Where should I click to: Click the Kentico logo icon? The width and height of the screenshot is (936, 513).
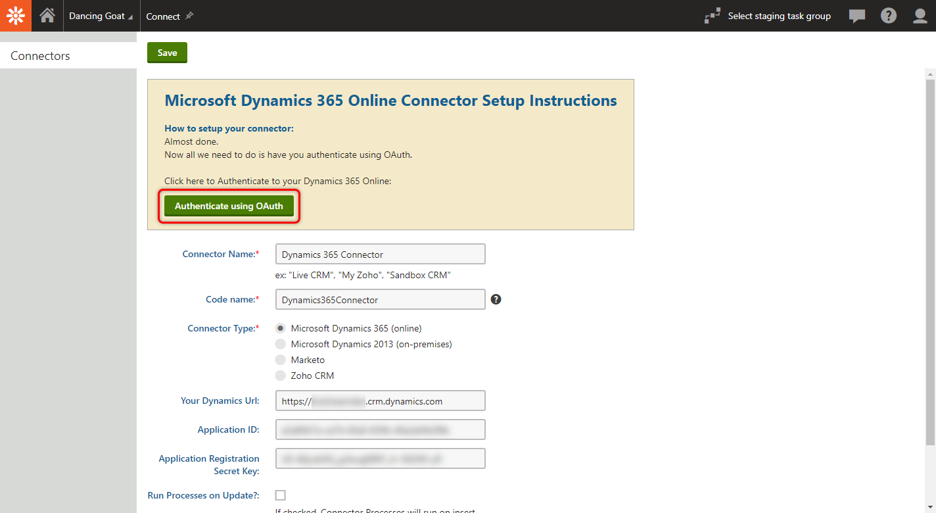(x=15, y=16)
